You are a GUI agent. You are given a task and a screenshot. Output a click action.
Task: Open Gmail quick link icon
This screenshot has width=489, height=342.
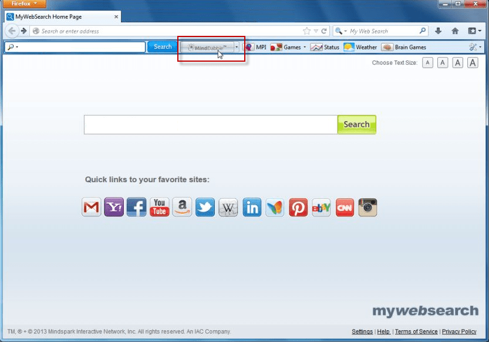(92, 207)
